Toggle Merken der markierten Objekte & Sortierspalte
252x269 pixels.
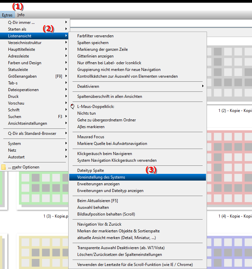pos(137,231)
